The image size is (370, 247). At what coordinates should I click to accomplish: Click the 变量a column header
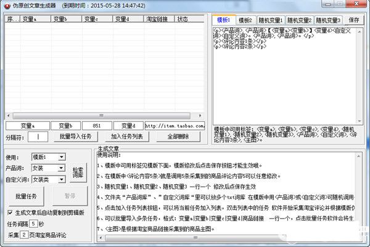[x=36, y=19]
